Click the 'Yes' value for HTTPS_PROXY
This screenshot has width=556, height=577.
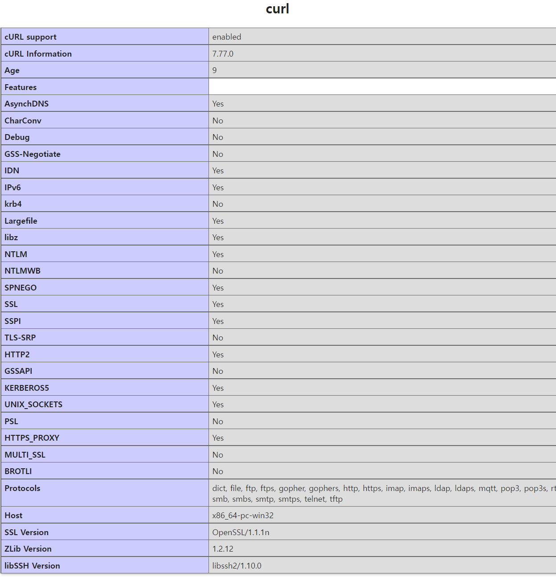click(218, 438)
